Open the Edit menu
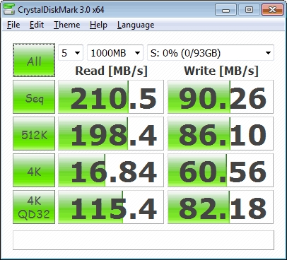This screenshot has height=260, width=287. pyautogui.click(x=37, y=25)
